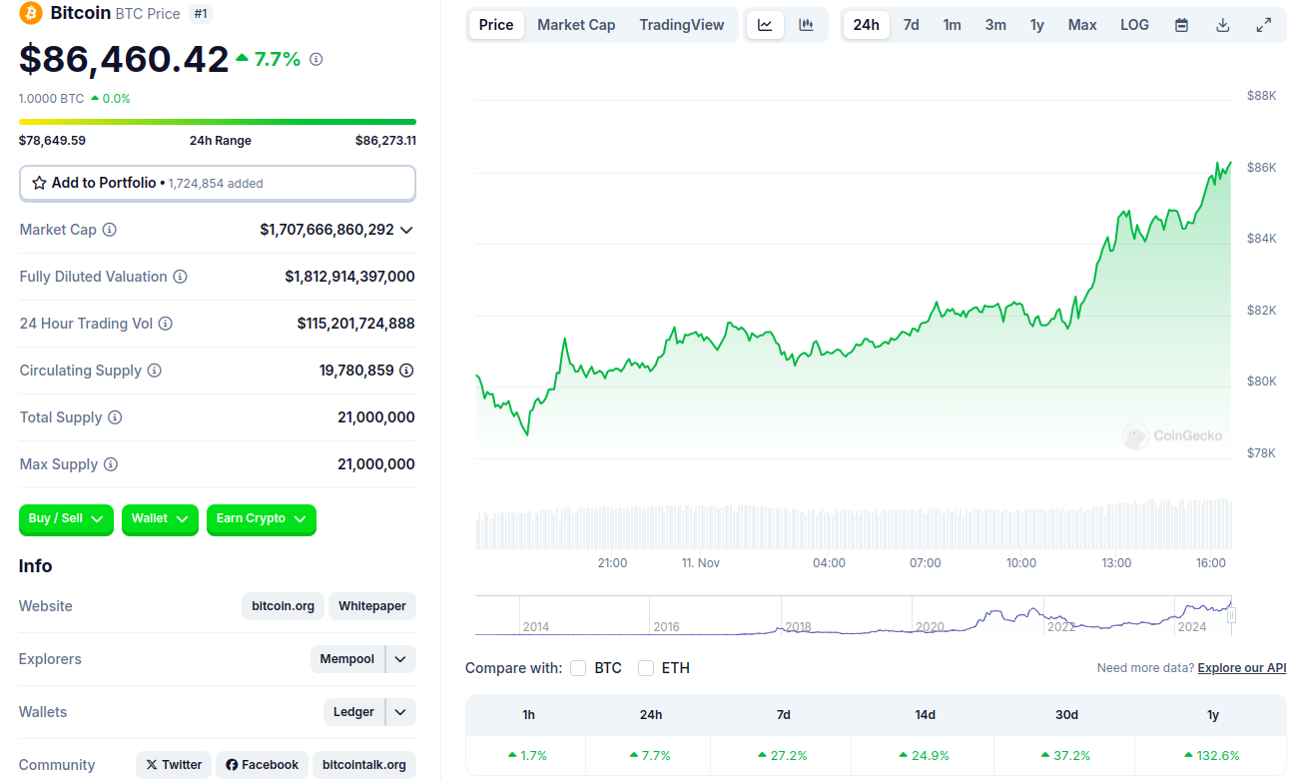Click the X logo in Twitter button
Screen dimensions: 1298x781
[x=152, y=765]
